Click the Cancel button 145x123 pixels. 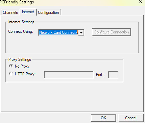coord(131,118)
